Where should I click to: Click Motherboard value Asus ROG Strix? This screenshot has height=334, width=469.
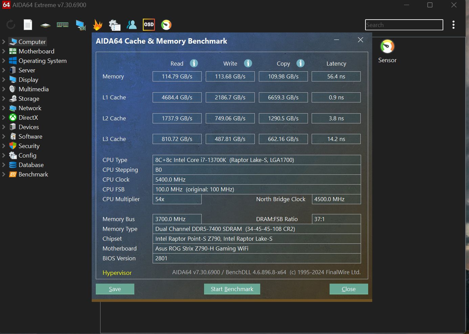point(257,248)
